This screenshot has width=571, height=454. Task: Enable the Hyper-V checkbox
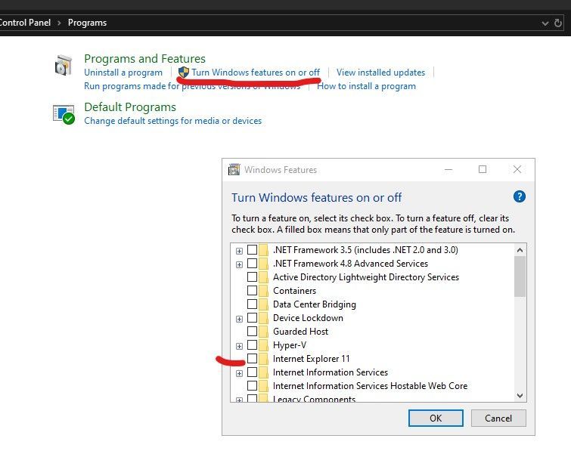[252, 344]
